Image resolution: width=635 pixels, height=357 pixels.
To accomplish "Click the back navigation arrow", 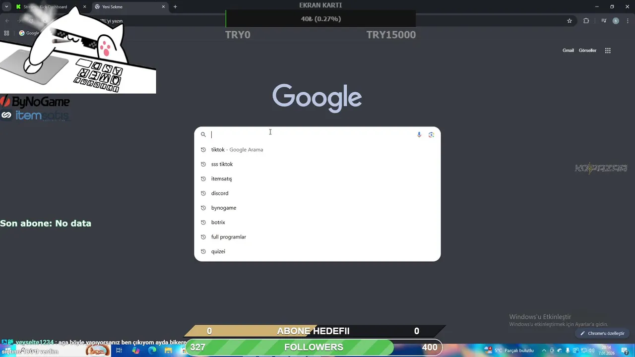I will point(7,21).
